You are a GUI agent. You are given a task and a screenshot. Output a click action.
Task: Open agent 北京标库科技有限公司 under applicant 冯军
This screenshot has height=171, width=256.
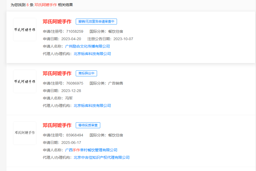[92, 106]
